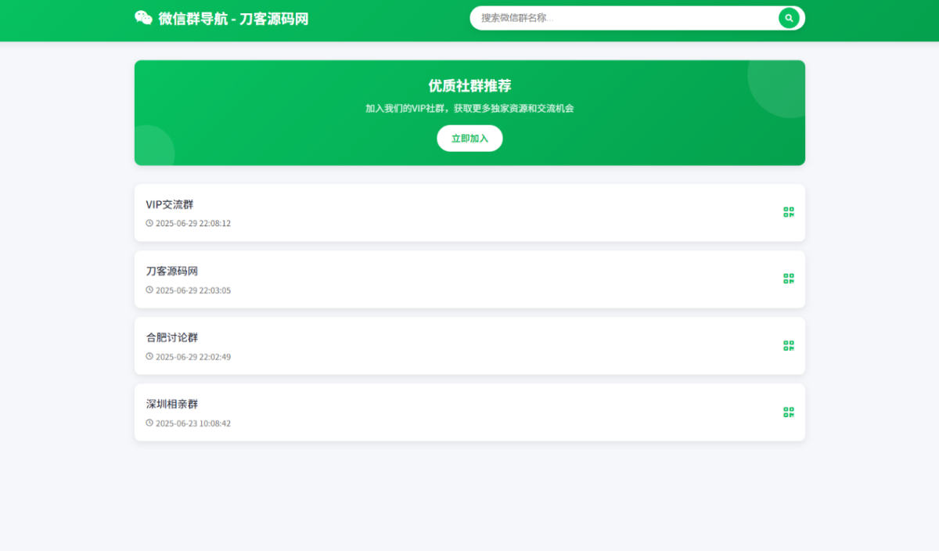Click timestamp 2025-06-29 22:02:49
The width and height of the screenshot is (939, 551).
193,357
